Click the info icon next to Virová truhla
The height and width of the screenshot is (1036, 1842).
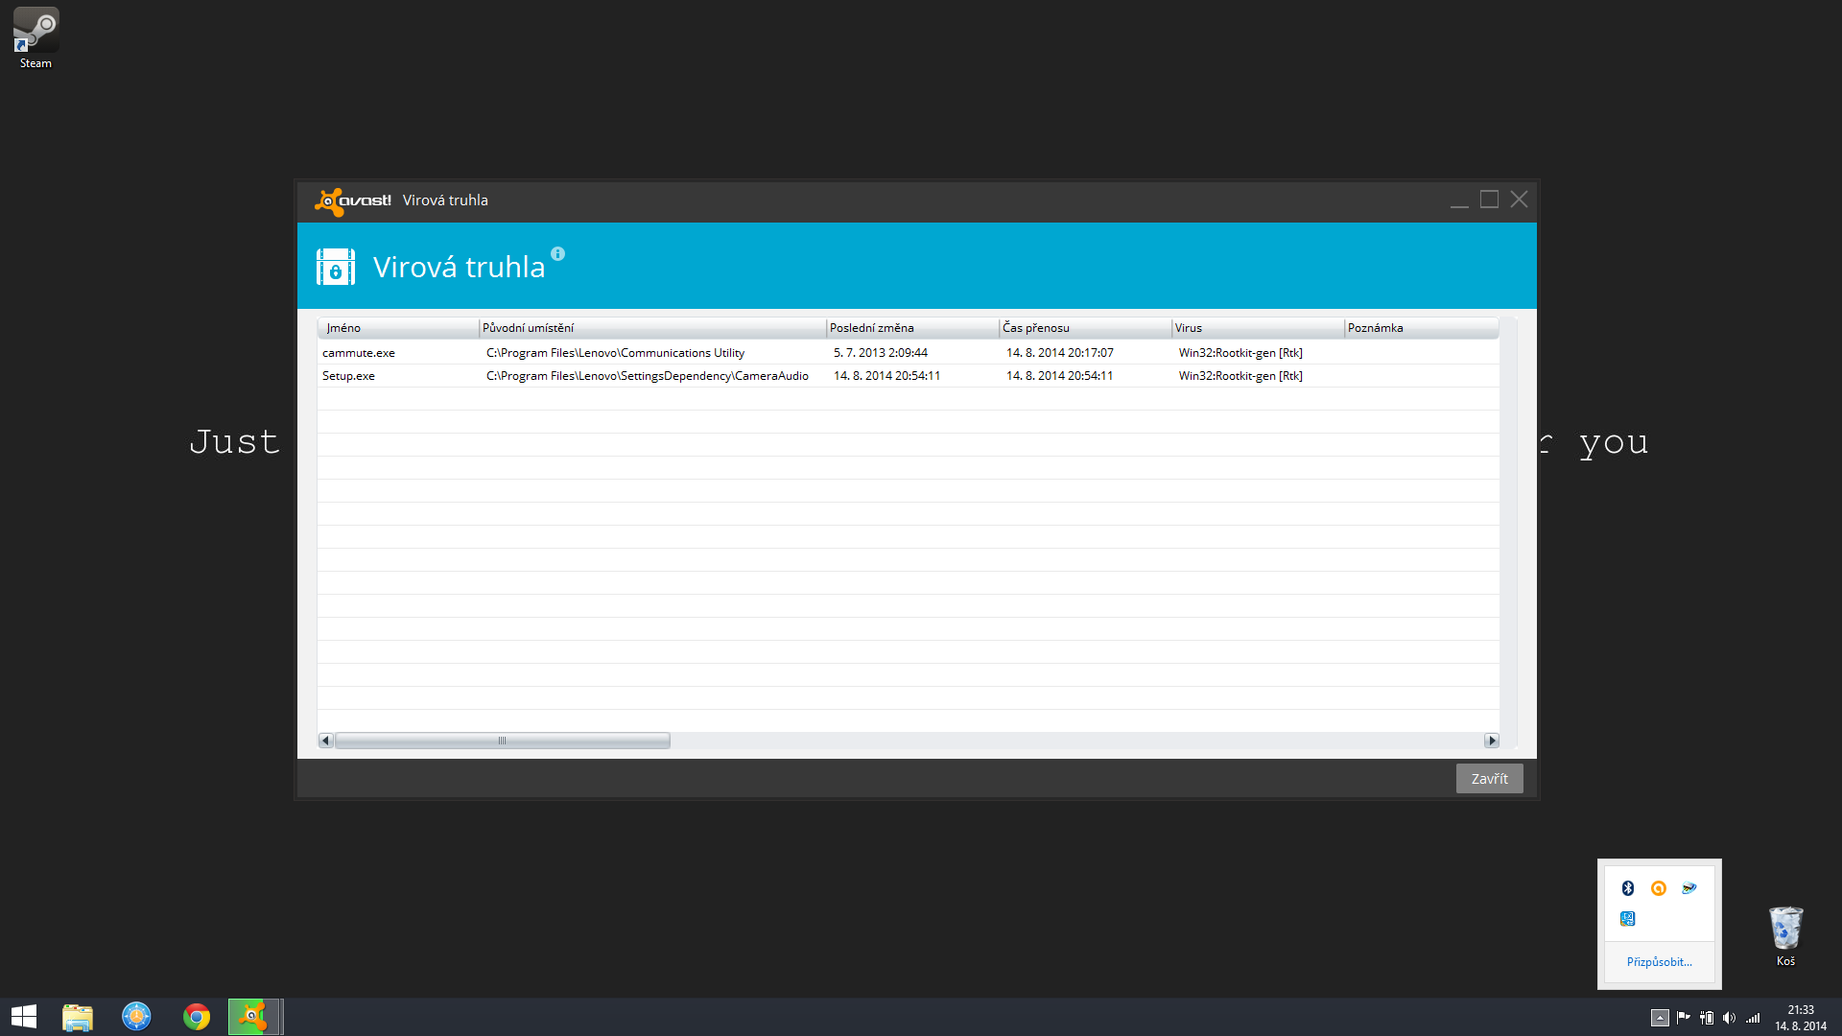click(557, 254)
